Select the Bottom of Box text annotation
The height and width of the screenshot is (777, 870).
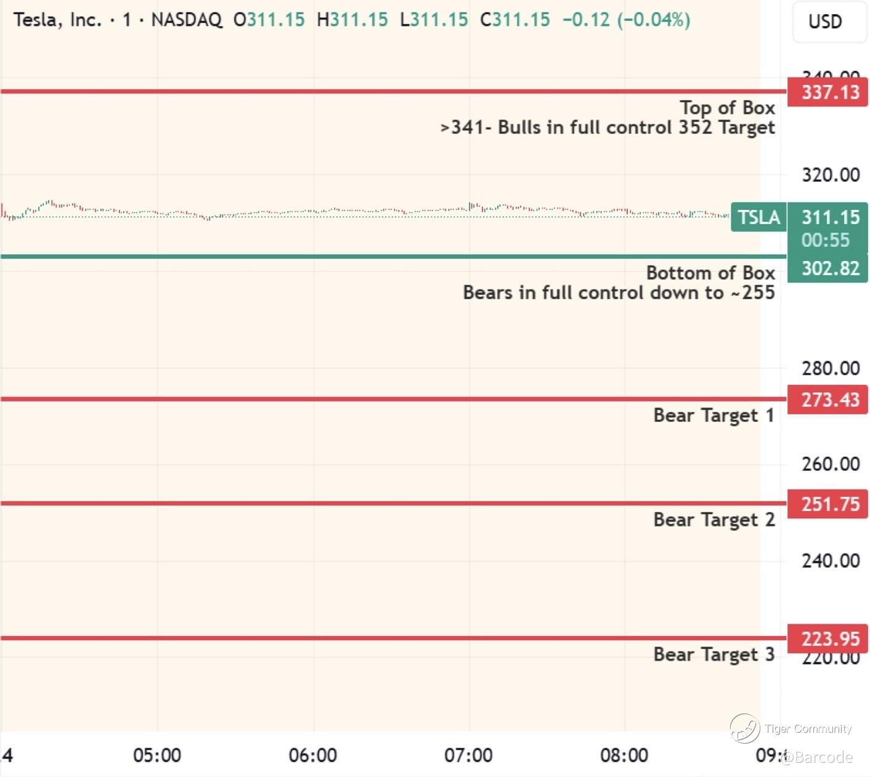[710, 273]
